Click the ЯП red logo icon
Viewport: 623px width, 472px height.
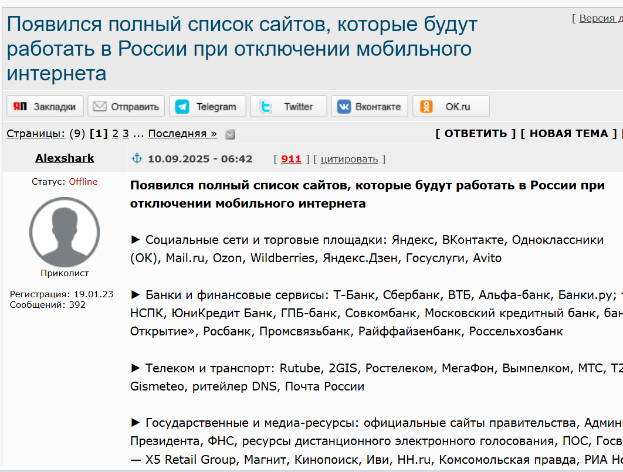point(20,106)
